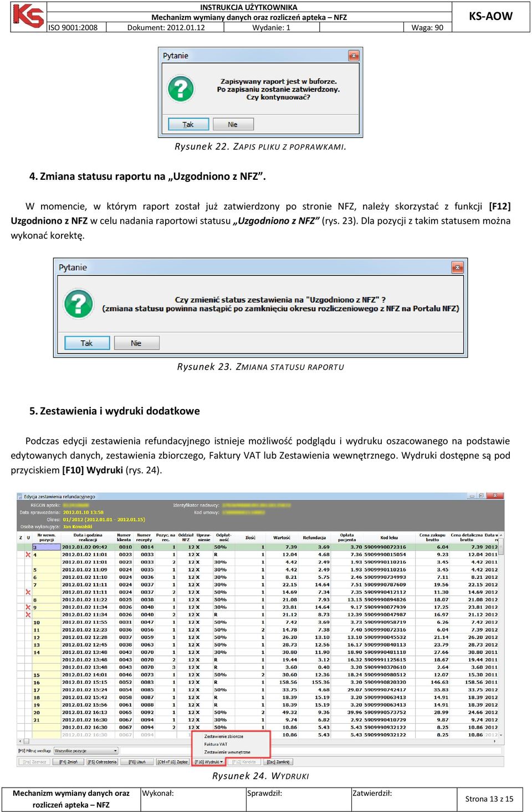Minimize the Edycja zestawienia refundacyjnego window

pyautogui.click(x=472, y=496)
